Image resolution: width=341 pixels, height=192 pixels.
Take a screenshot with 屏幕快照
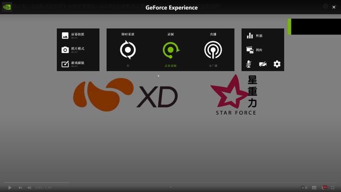pos(73,36)
